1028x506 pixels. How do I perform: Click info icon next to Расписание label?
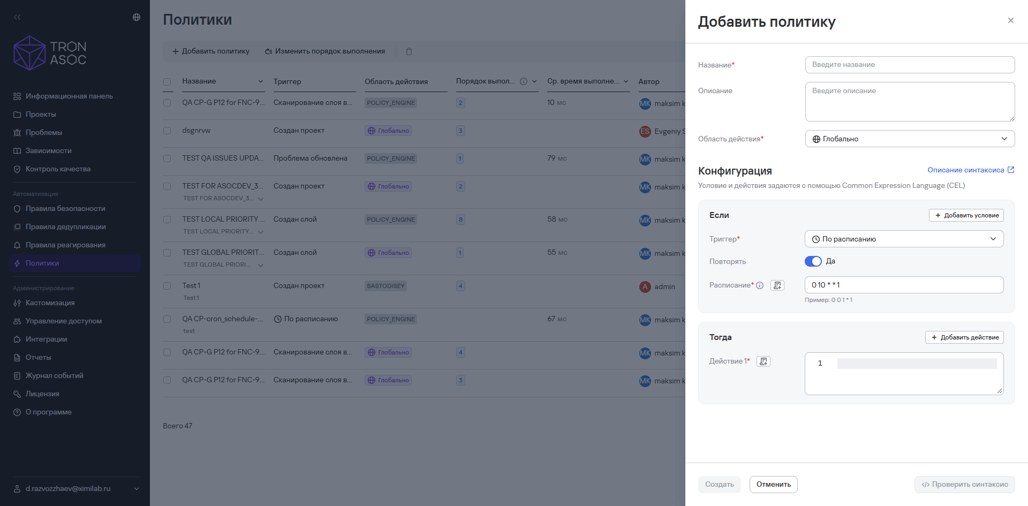click(x=760, y=285)
